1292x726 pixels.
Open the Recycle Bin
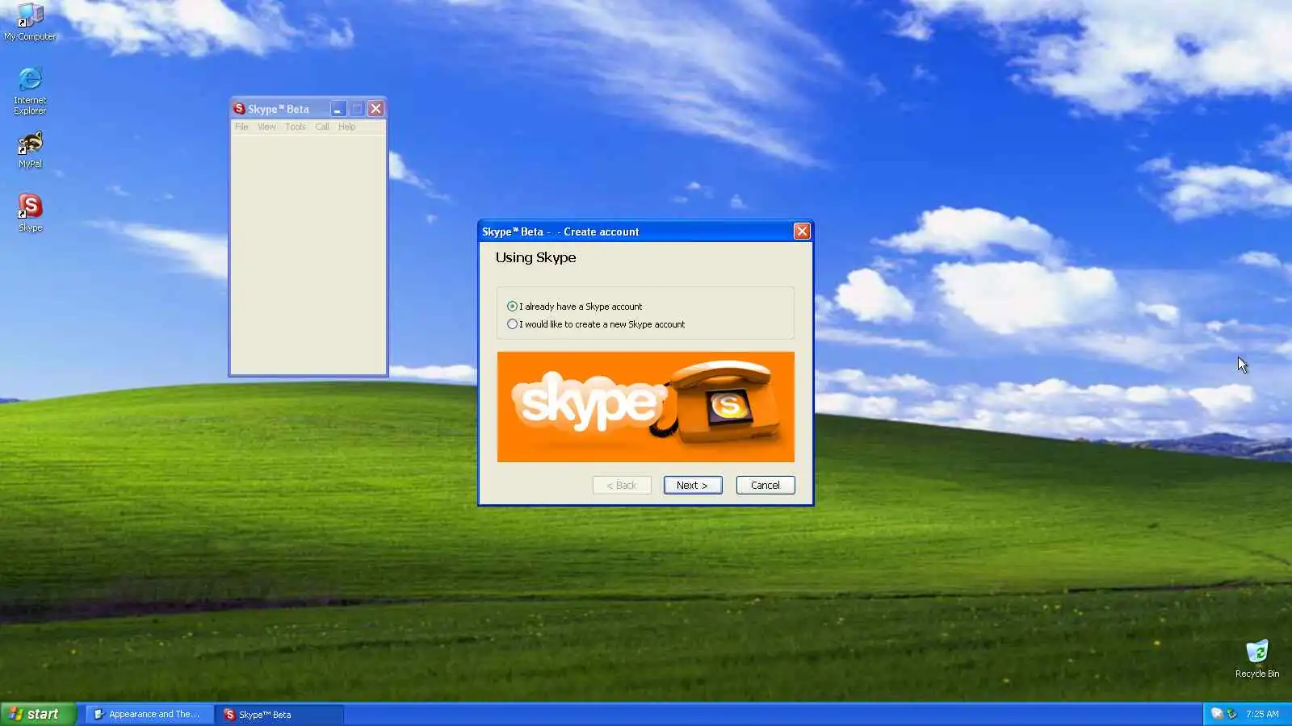tap(1256, 658)
